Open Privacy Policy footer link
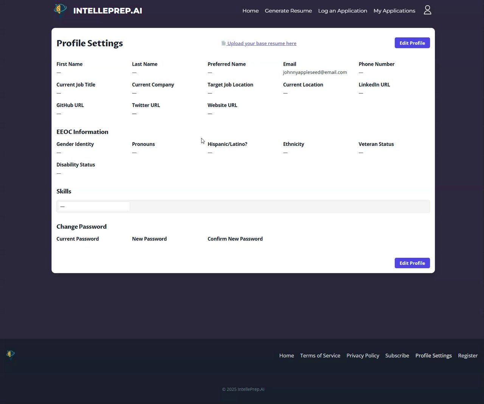The width and height of the screenshot is (484, 404). [x=363, y=356]
